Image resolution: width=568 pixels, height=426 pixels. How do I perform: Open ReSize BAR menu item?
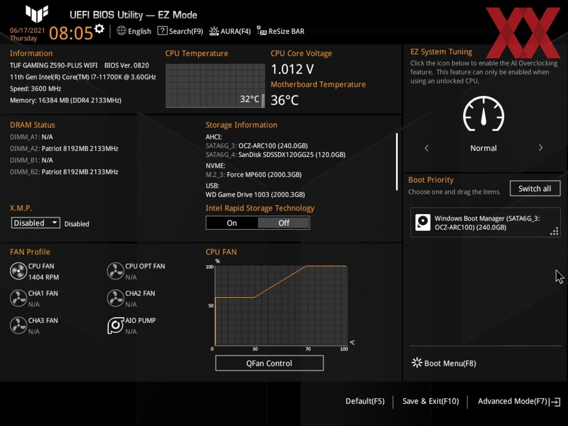coord(286,31)
